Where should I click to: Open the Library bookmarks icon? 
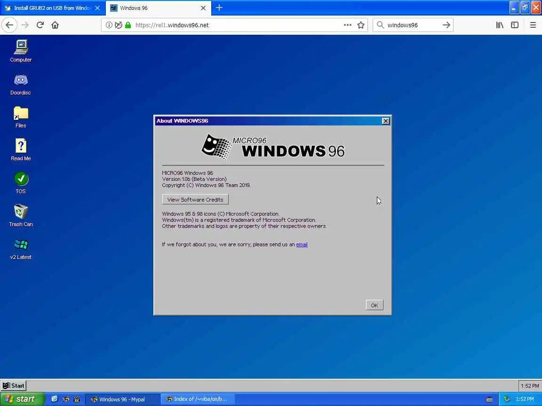pyautogui.click(x=500, y=25)
